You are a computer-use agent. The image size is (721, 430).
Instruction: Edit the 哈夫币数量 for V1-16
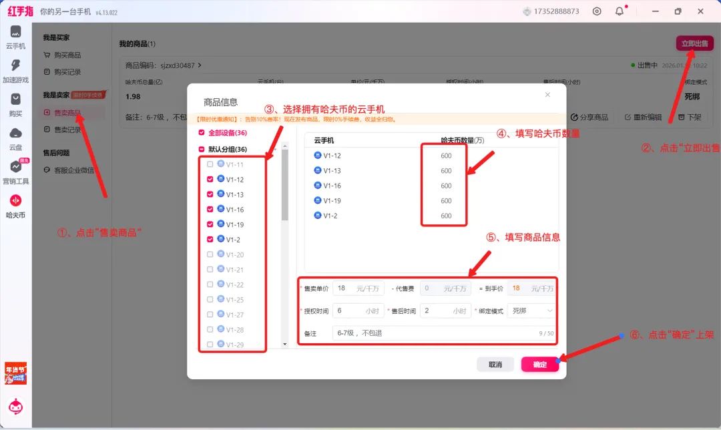tap(445, 186)
